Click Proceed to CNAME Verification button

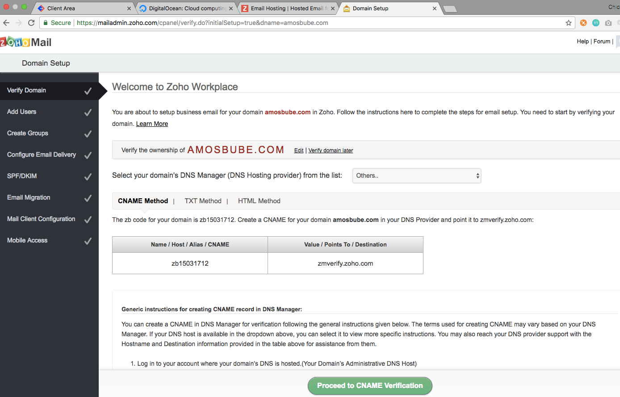click(x=370, y=386)
